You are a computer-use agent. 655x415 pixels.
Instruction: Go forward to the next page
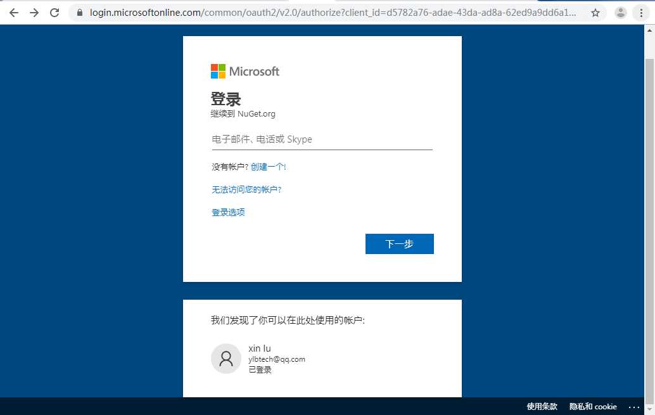coord(34,13)
